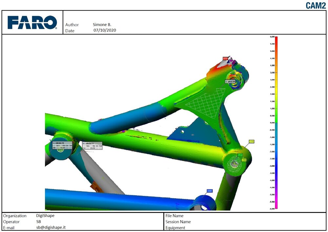Click the Date field label

70,31
